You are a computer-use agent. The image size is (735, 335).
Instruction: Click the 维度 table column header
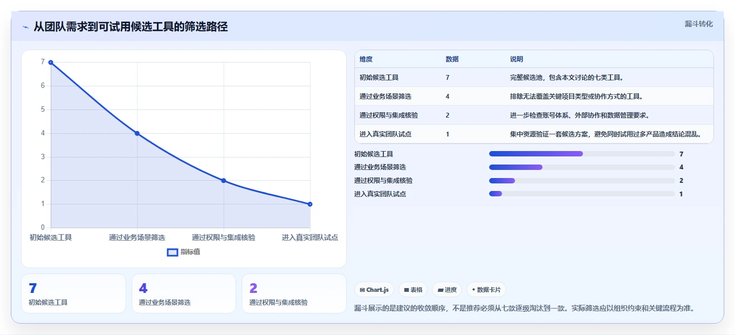point(366,59)
